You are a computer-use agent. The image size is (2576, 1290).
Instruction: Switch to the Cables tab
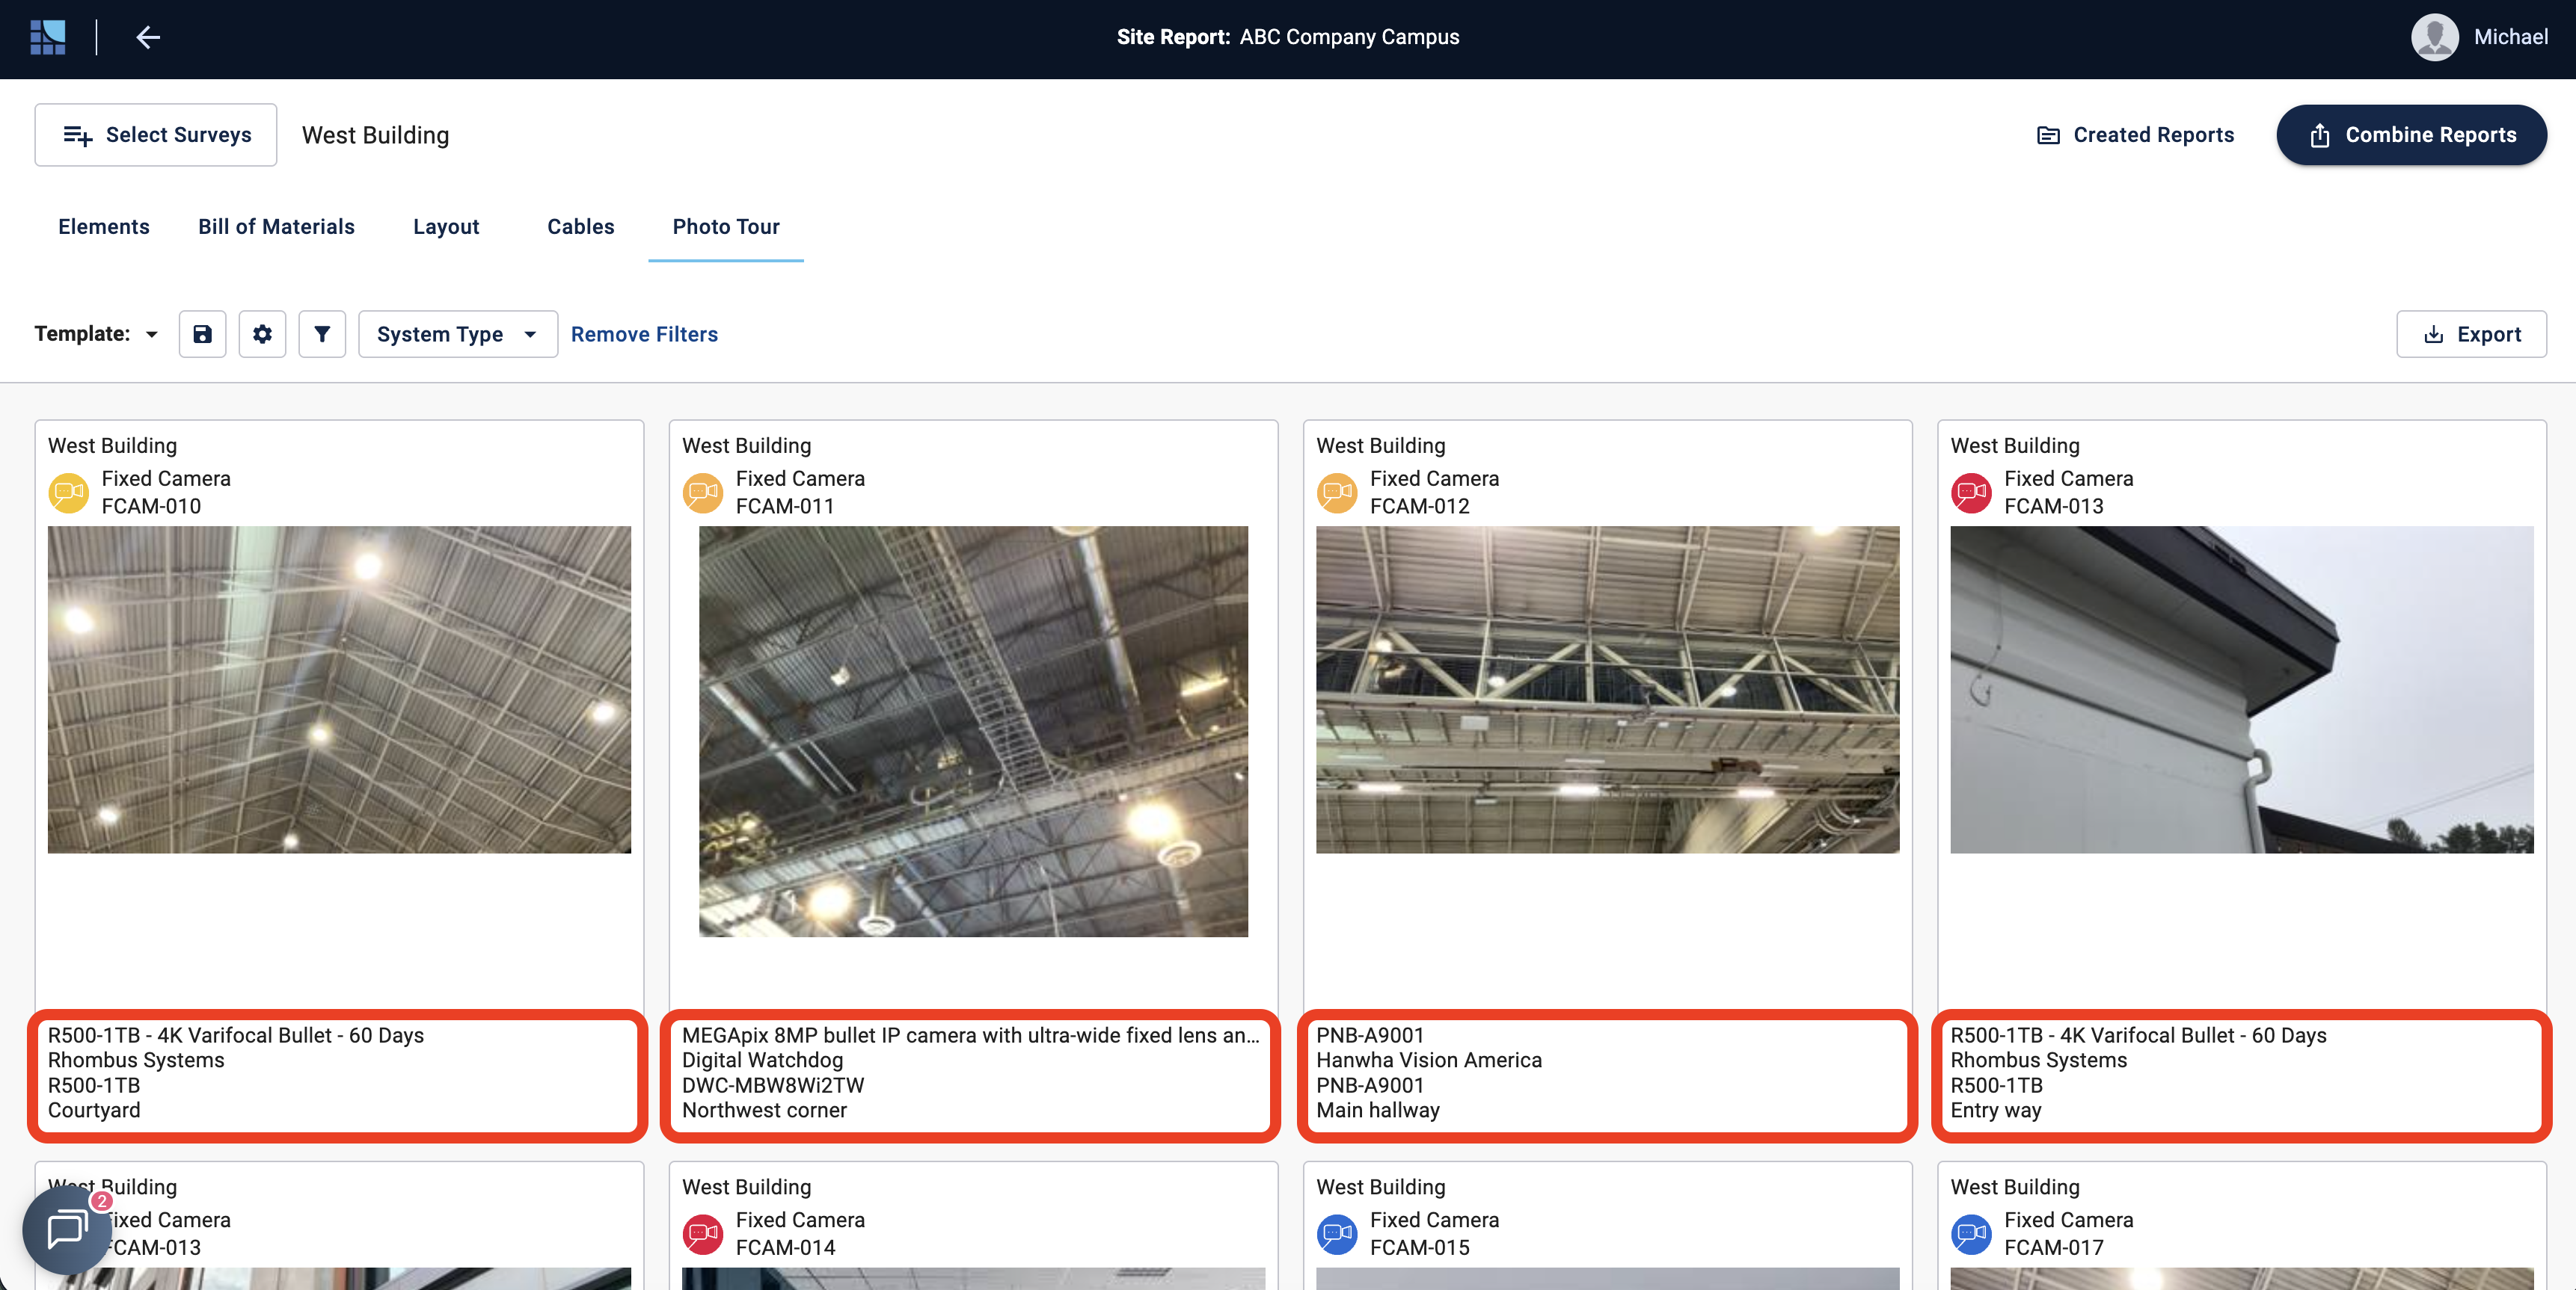tap(580, 226)
